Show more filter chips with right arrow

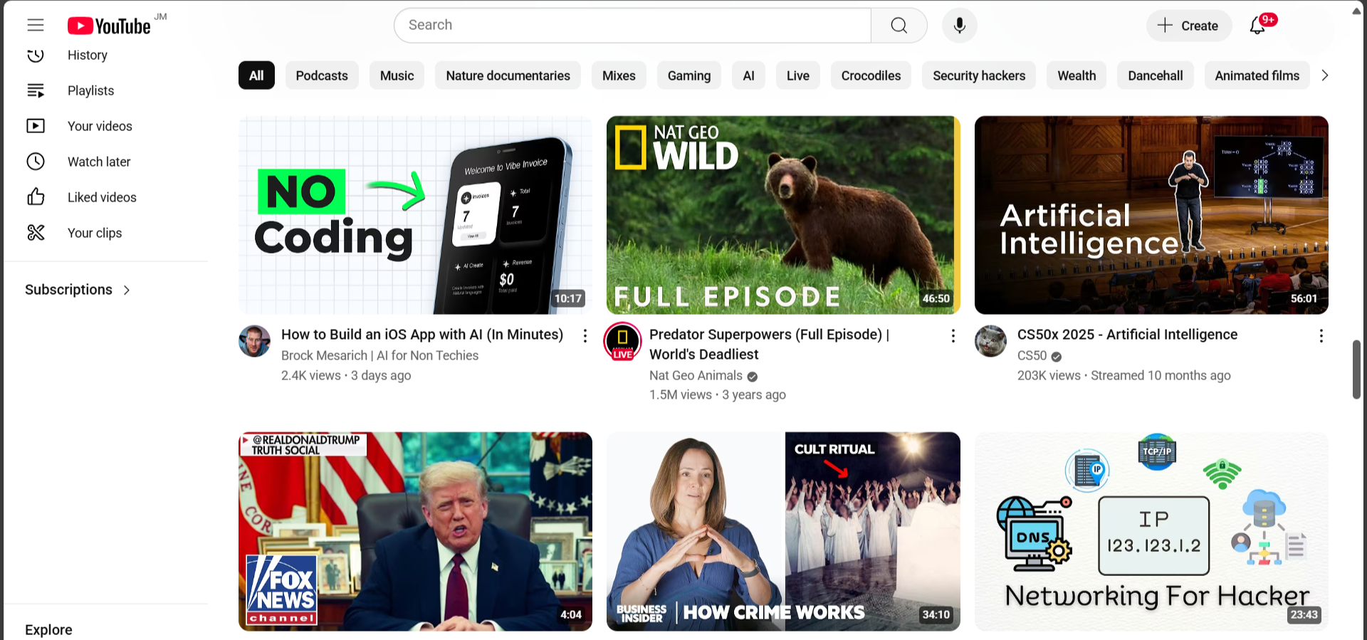pos(1324,75)
